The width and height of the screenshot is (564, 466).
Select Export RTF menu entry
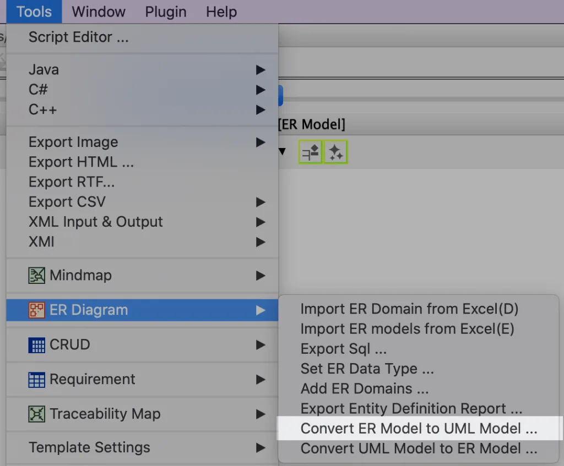pos(142,182)
